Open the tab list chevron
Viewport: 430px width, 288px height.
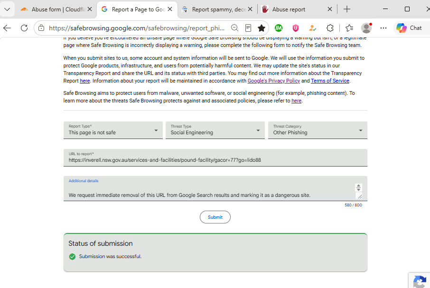[7, 9]
